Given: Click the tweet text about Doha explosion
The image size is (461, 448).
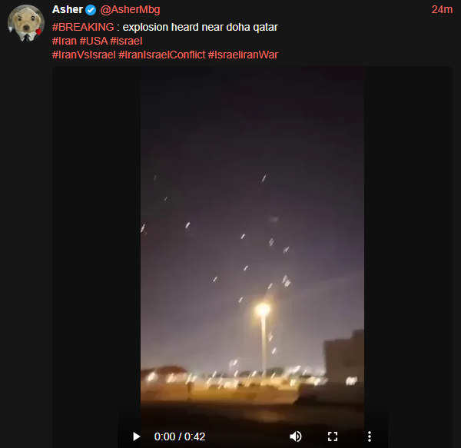Looking at the screenshot, I should click(x=200, y=27).
